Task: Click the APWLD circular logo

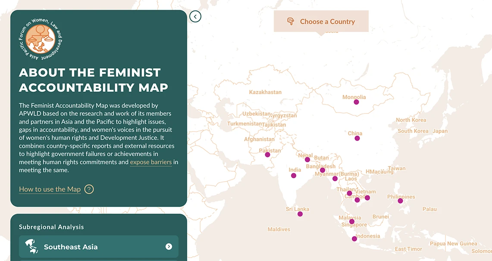Action: [x=40, y=39]
